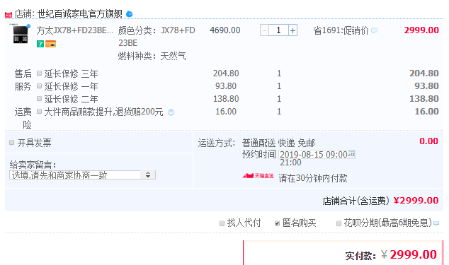Click the green 7-day return badge

(40, 44)
